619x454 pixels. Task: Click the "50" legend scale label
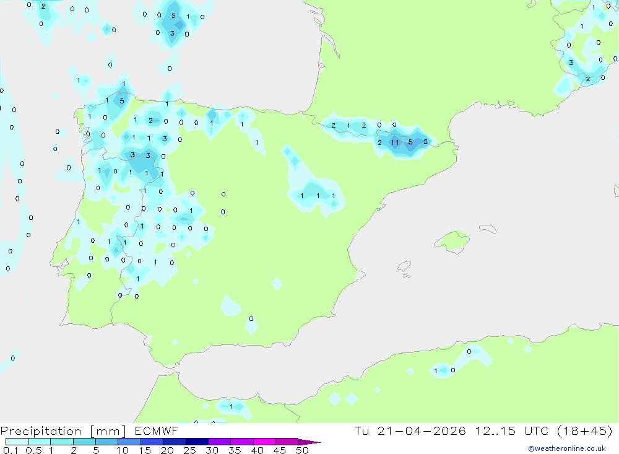[303, 450]
